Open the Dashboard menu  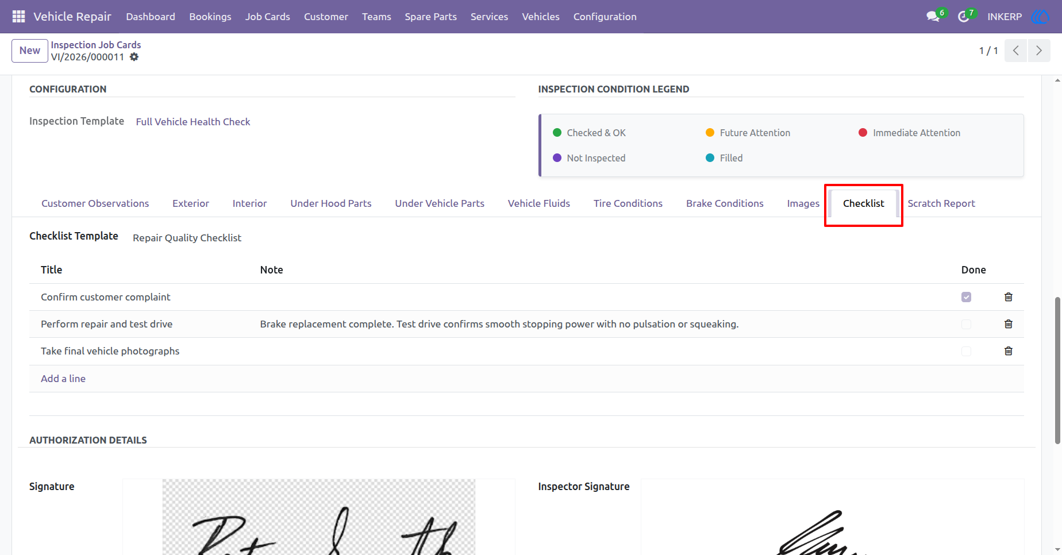click(x=151, y=17)
